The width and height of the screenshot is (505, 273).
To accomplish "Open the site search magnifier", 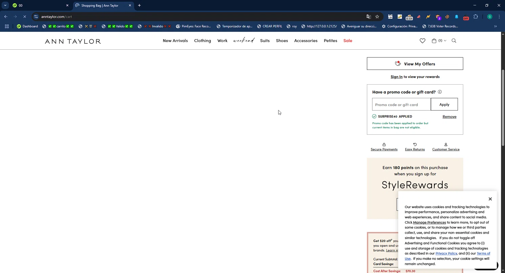I will point(454,41).
